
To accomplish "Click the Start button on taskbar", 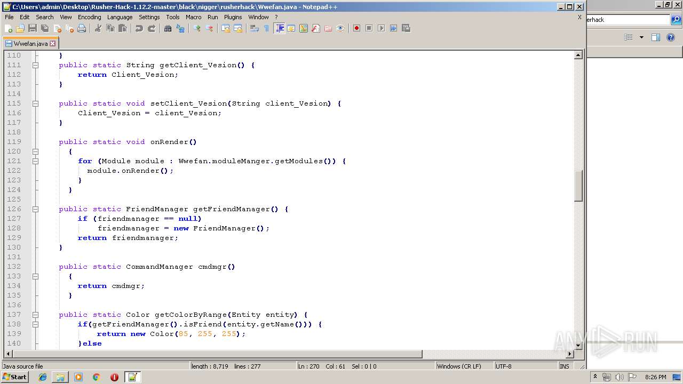I will coord(14,377).
